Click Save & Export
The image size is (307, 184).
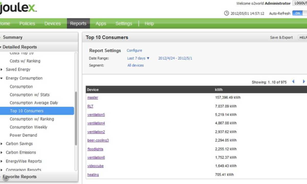[x=281, y=38]
